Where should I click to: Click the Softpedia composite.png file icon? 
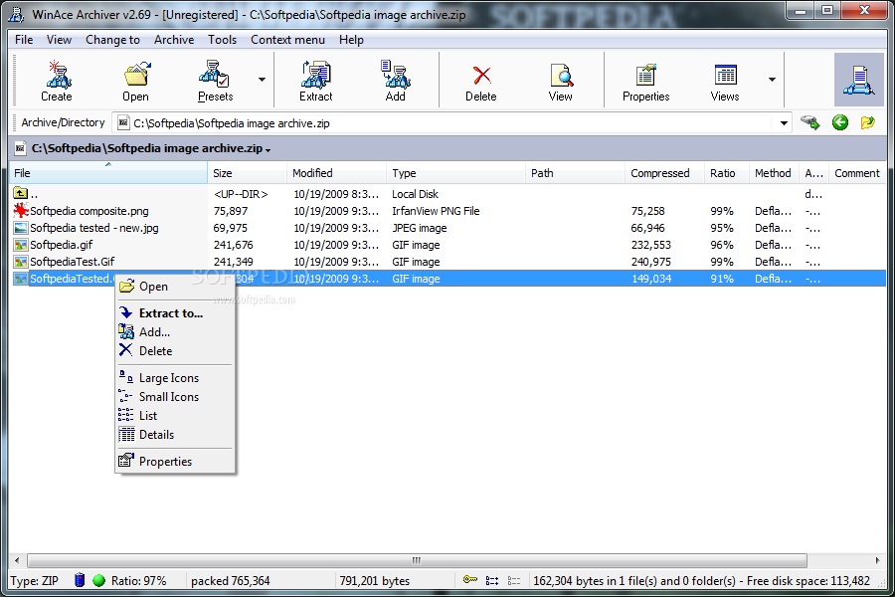[21, 211]
